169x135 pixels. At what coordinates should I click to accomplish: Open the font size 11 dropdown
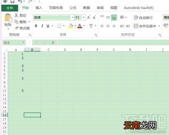[x=83, y=17]
